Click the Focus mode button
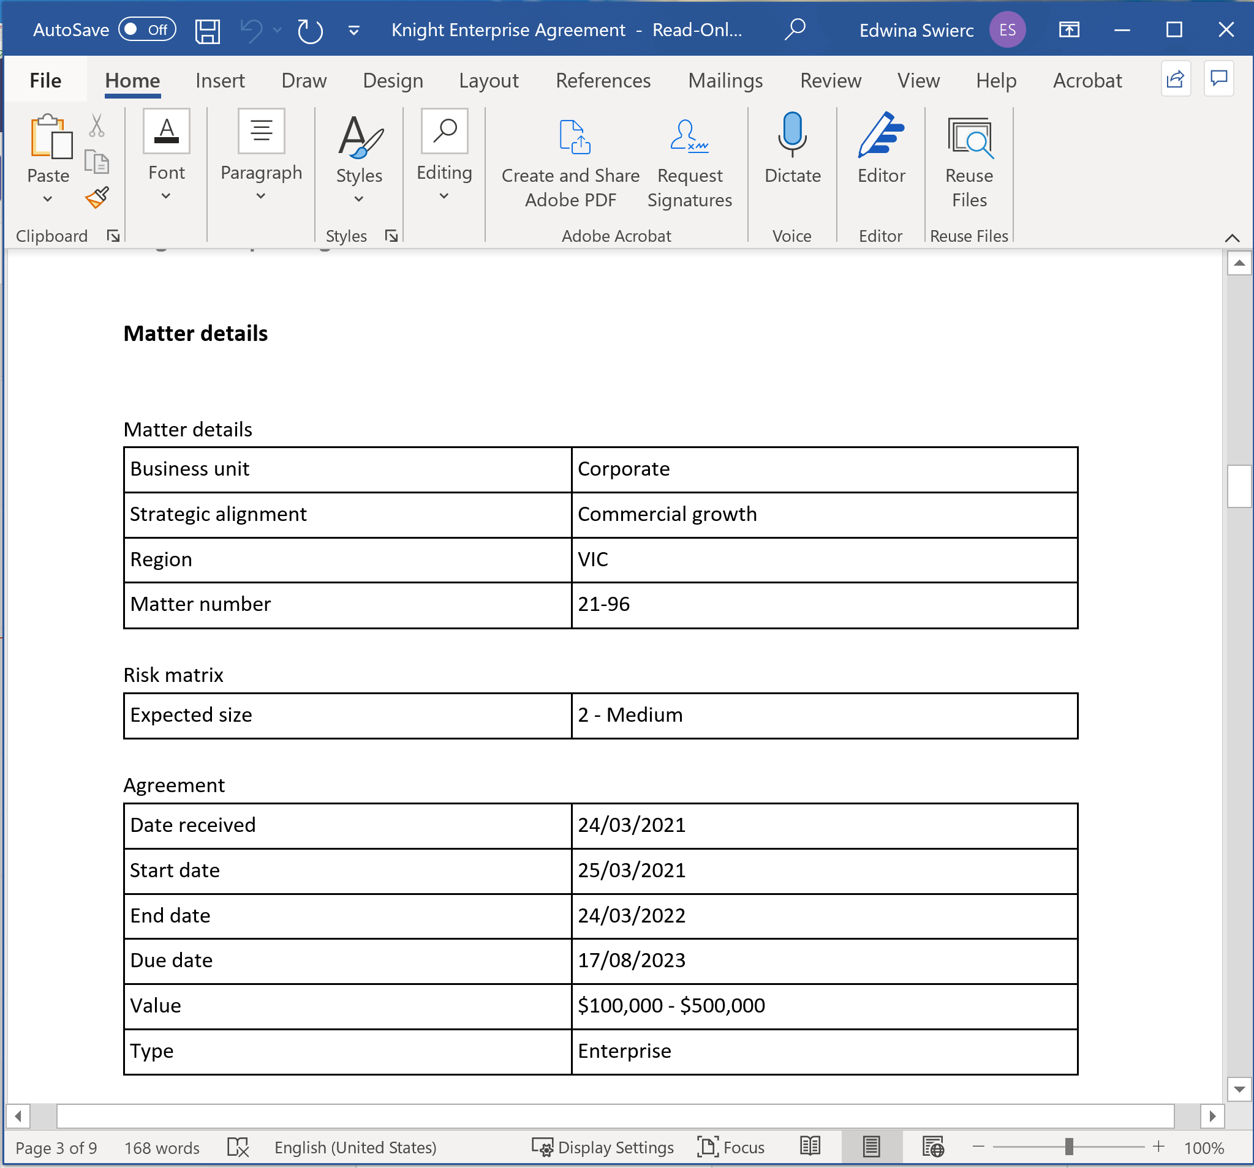Screen dimensions: 1254x1168 (x=731, y=1147)
